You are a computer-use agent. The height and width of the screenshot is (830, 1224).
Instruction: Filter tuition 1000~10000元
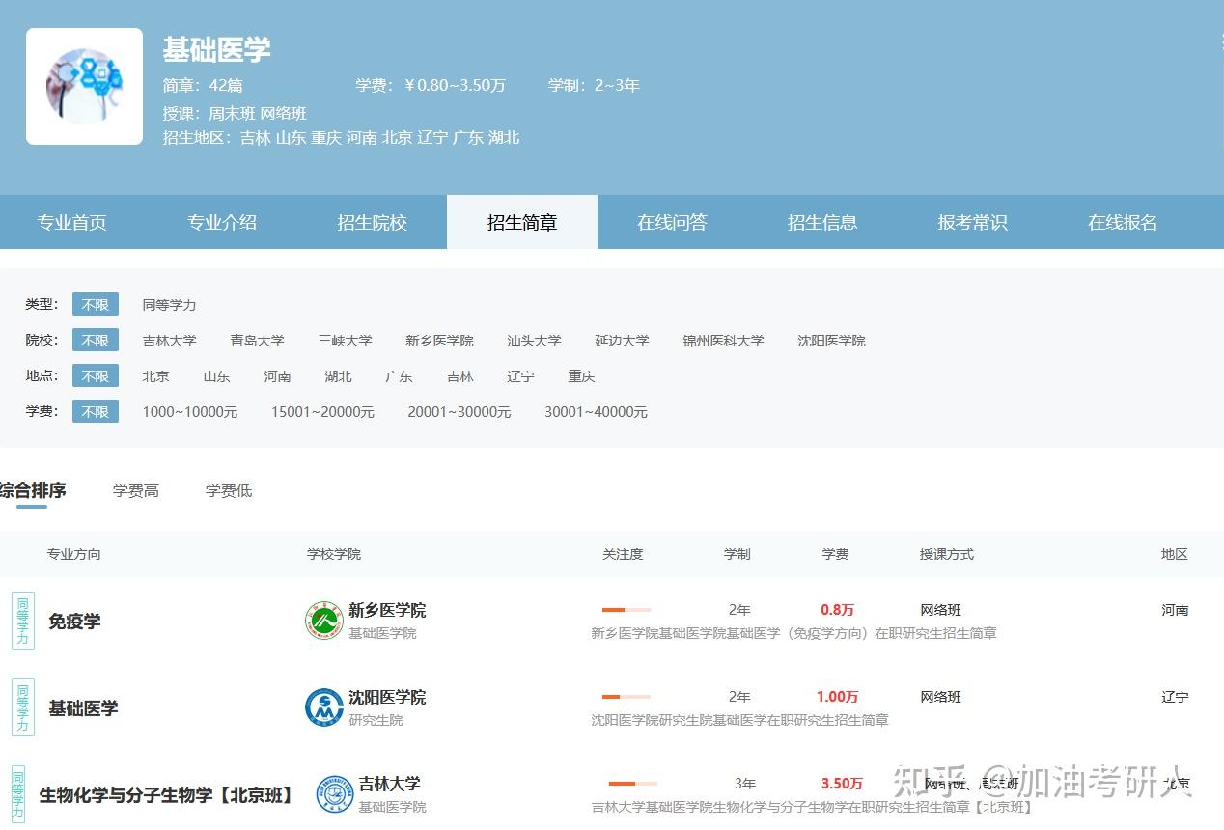[190, 411]
